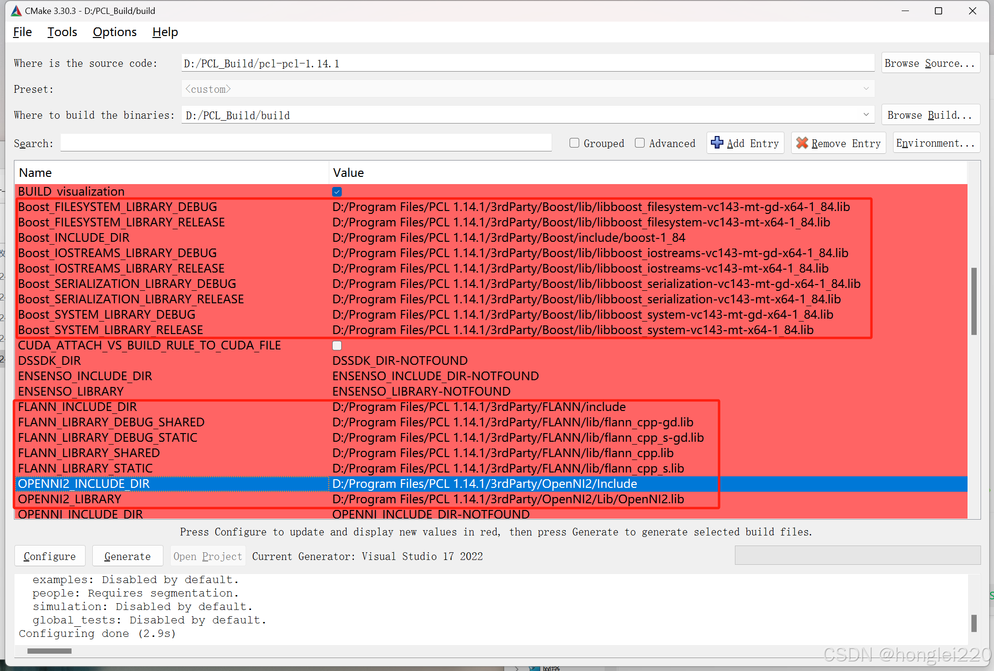Open the Tools menu
This screenshot has width=994, height=671.
coord(62,32)
